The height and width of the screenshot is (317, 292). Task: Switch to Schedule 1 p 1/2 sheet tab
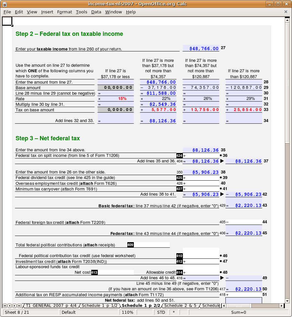pyautogui.click(x=99, y=306)
